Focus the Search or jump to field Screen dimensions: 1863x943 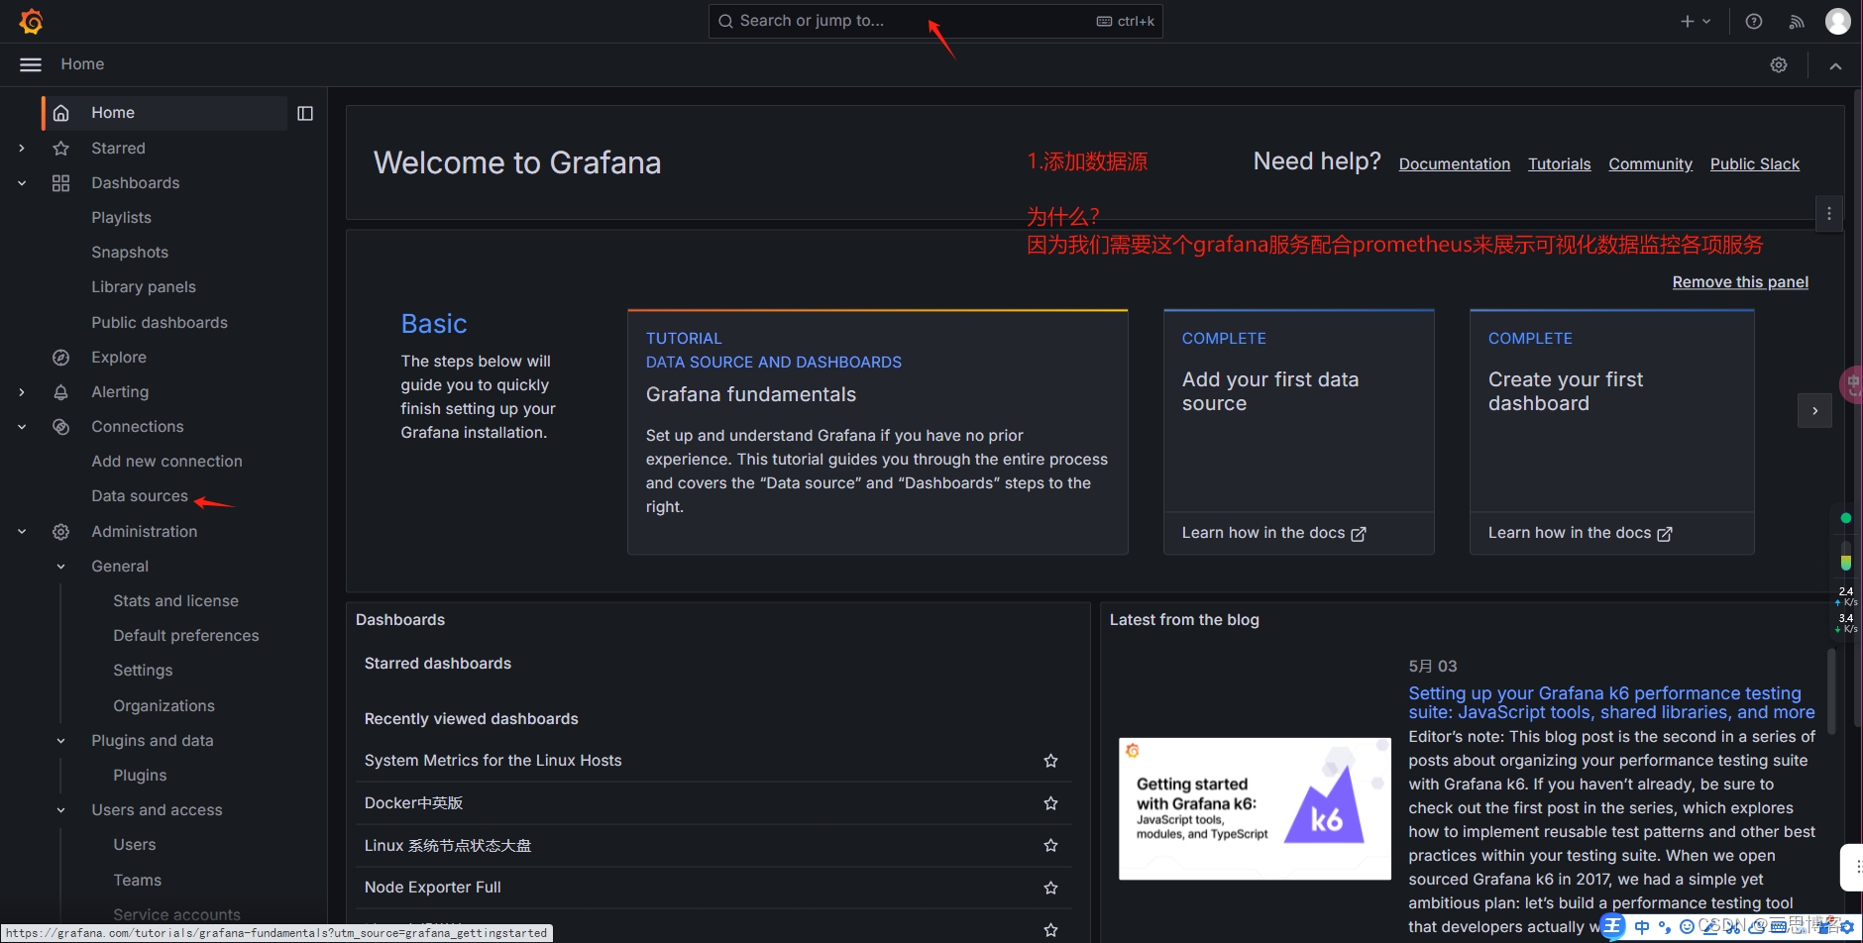(x=935, y=21)
